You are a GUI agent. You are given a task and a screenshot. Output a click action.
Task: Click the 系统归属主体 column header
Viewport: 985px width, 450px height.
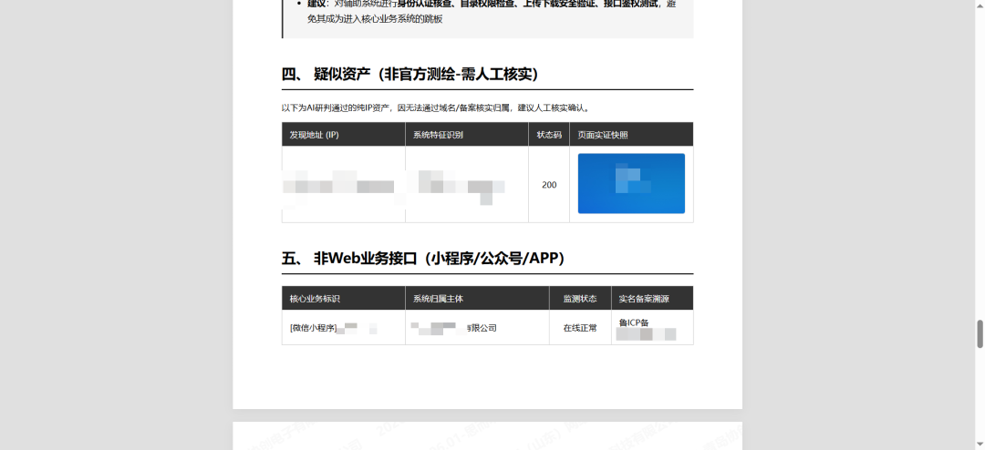tap(477, 299)
